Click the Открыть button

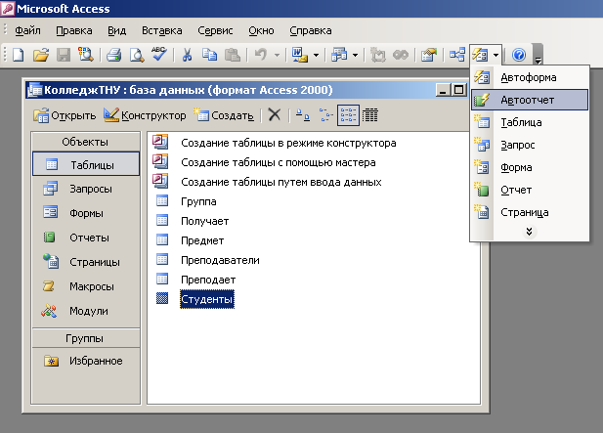click(x=65, y=115)
